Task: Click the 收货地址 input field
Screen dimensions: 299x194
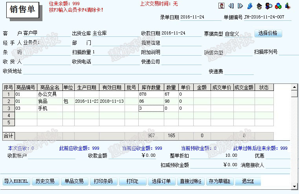Action: [112, 71]
